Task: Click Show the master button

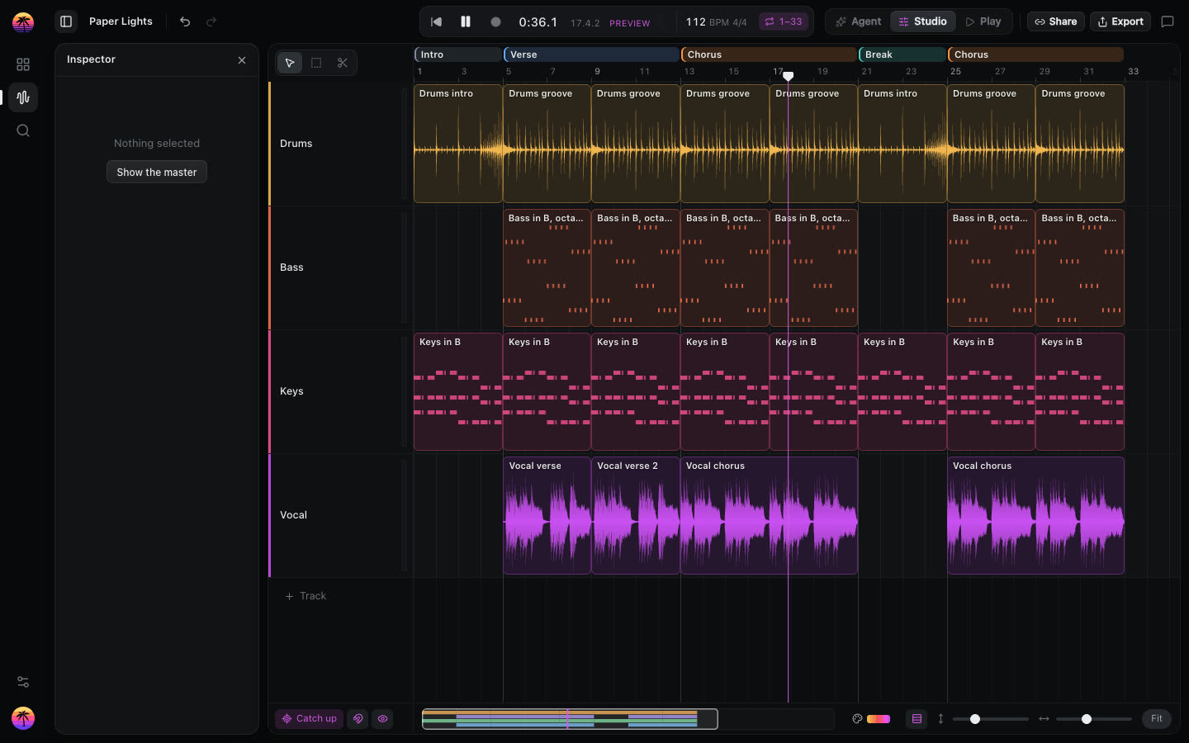Action: [157, 172]
